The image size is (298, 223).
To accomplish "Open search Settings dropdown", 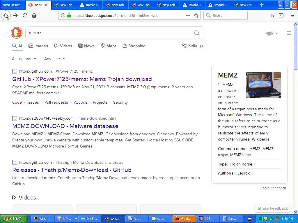I will pos(192,46).
